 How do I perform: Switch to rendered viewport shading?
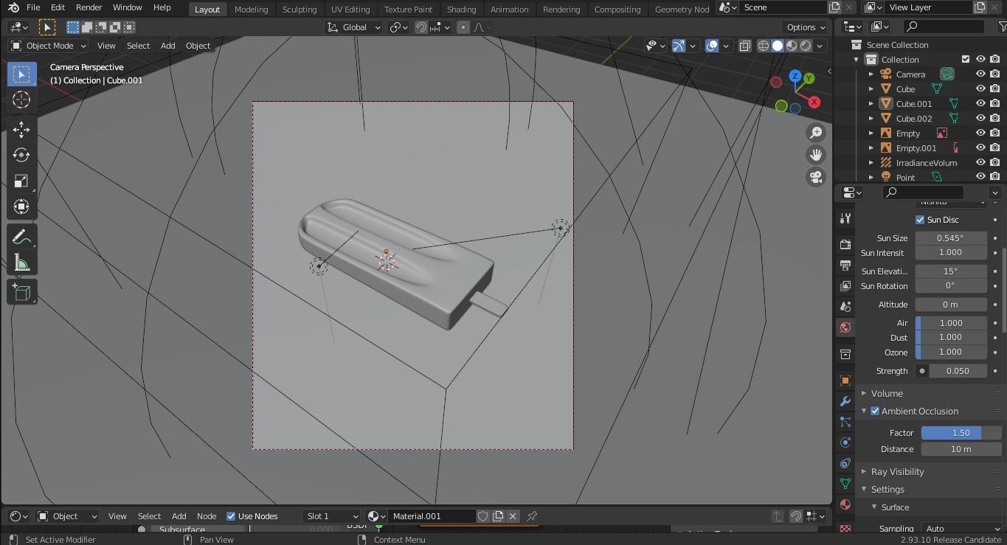tap(806, 46)
